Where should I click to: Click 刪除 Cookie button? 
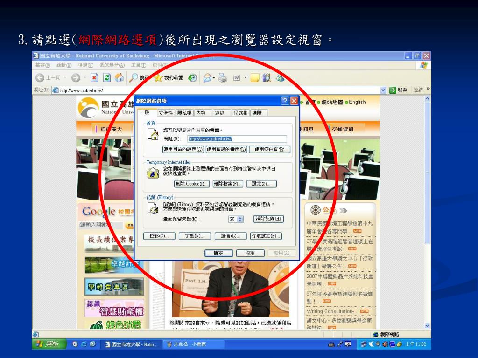click(x=192, y=184)
